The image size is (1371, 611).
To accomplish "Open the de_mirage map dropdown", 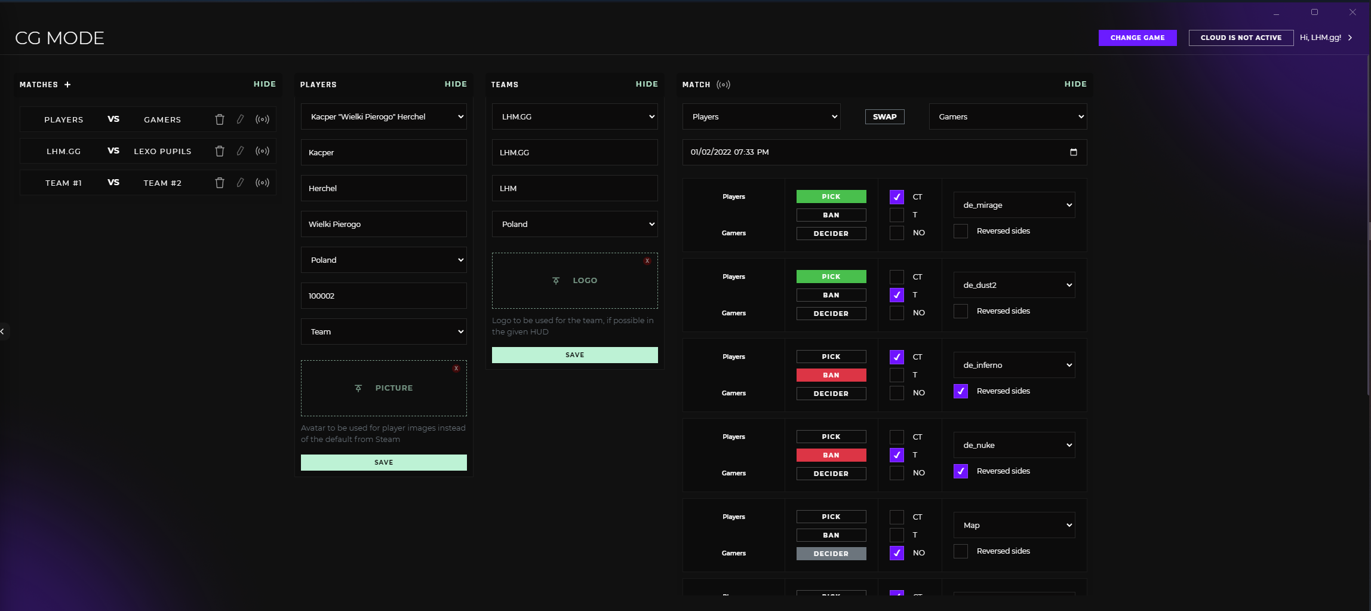I will coord(1015,205).
